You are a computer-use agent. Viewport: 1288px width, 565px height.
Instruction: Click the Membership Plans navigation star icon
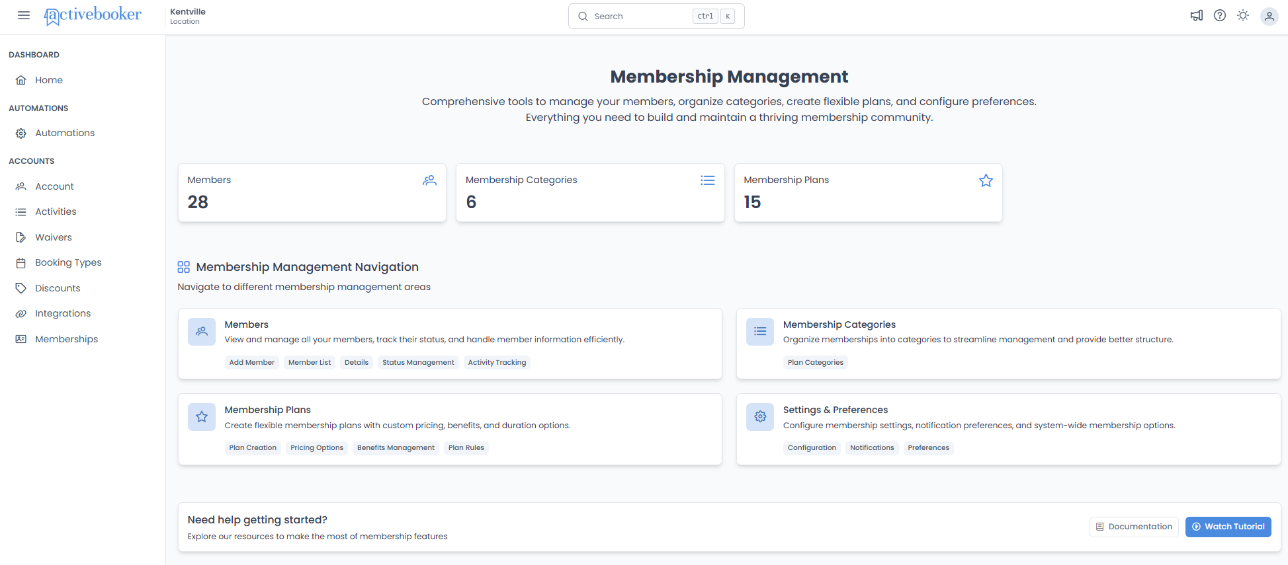pos(202,417)
